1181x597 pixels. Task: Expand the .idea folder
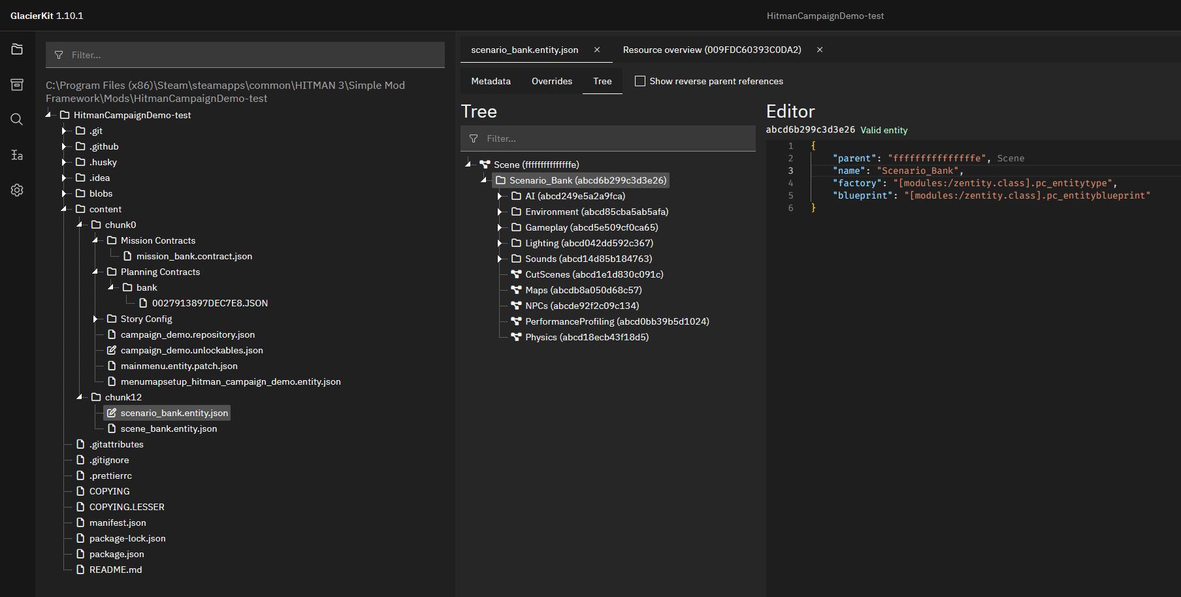point(64,178)
